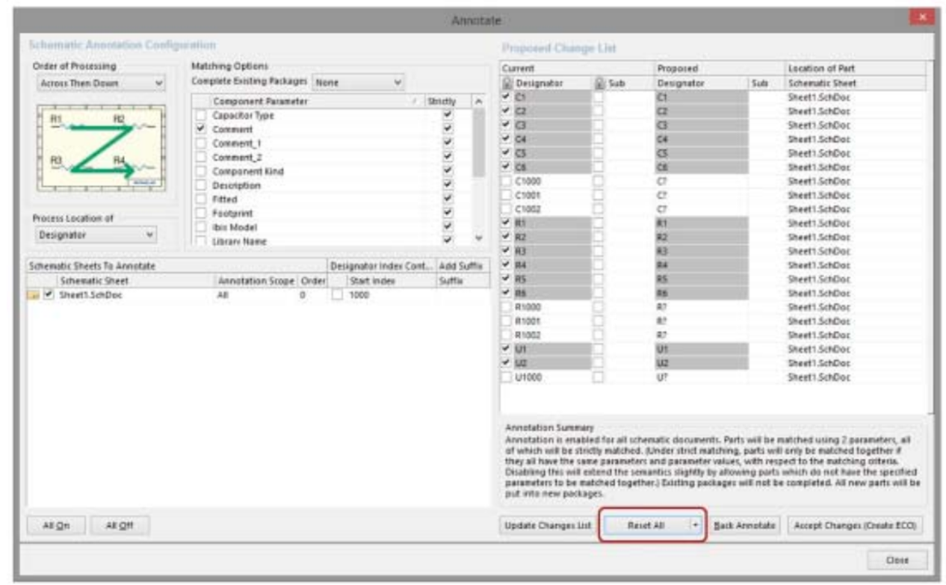Click parameter list scroll-up arrow
The image size is (946, 585).
(x=479, y=101)
